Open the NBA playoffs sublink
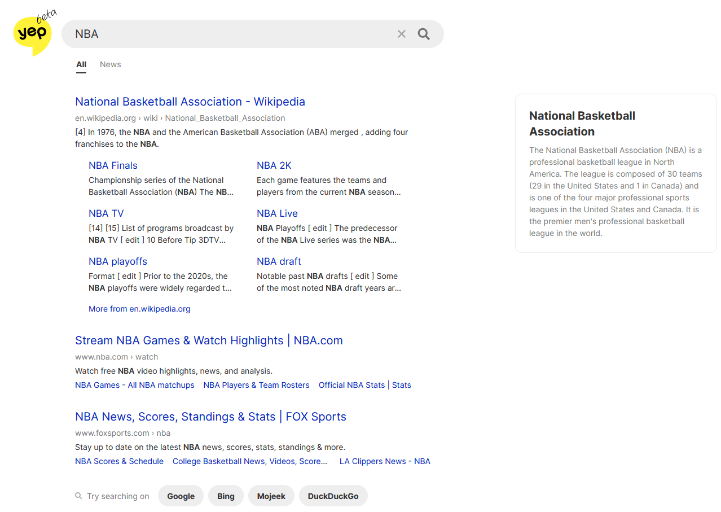 118,261
